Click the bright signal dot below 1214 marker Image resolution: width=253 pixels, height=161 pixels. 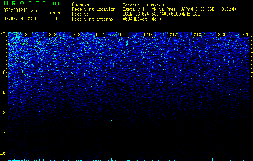coord(111,120)
